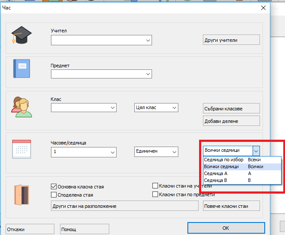Click the Добави делене button
Image resolution: width=285 pixels, height=235 pixels.
tap(231, 121)
